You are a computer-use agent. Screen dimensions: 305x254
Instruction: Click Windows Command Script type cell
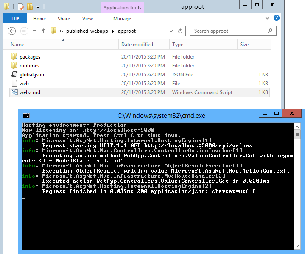tap(202, 92)
